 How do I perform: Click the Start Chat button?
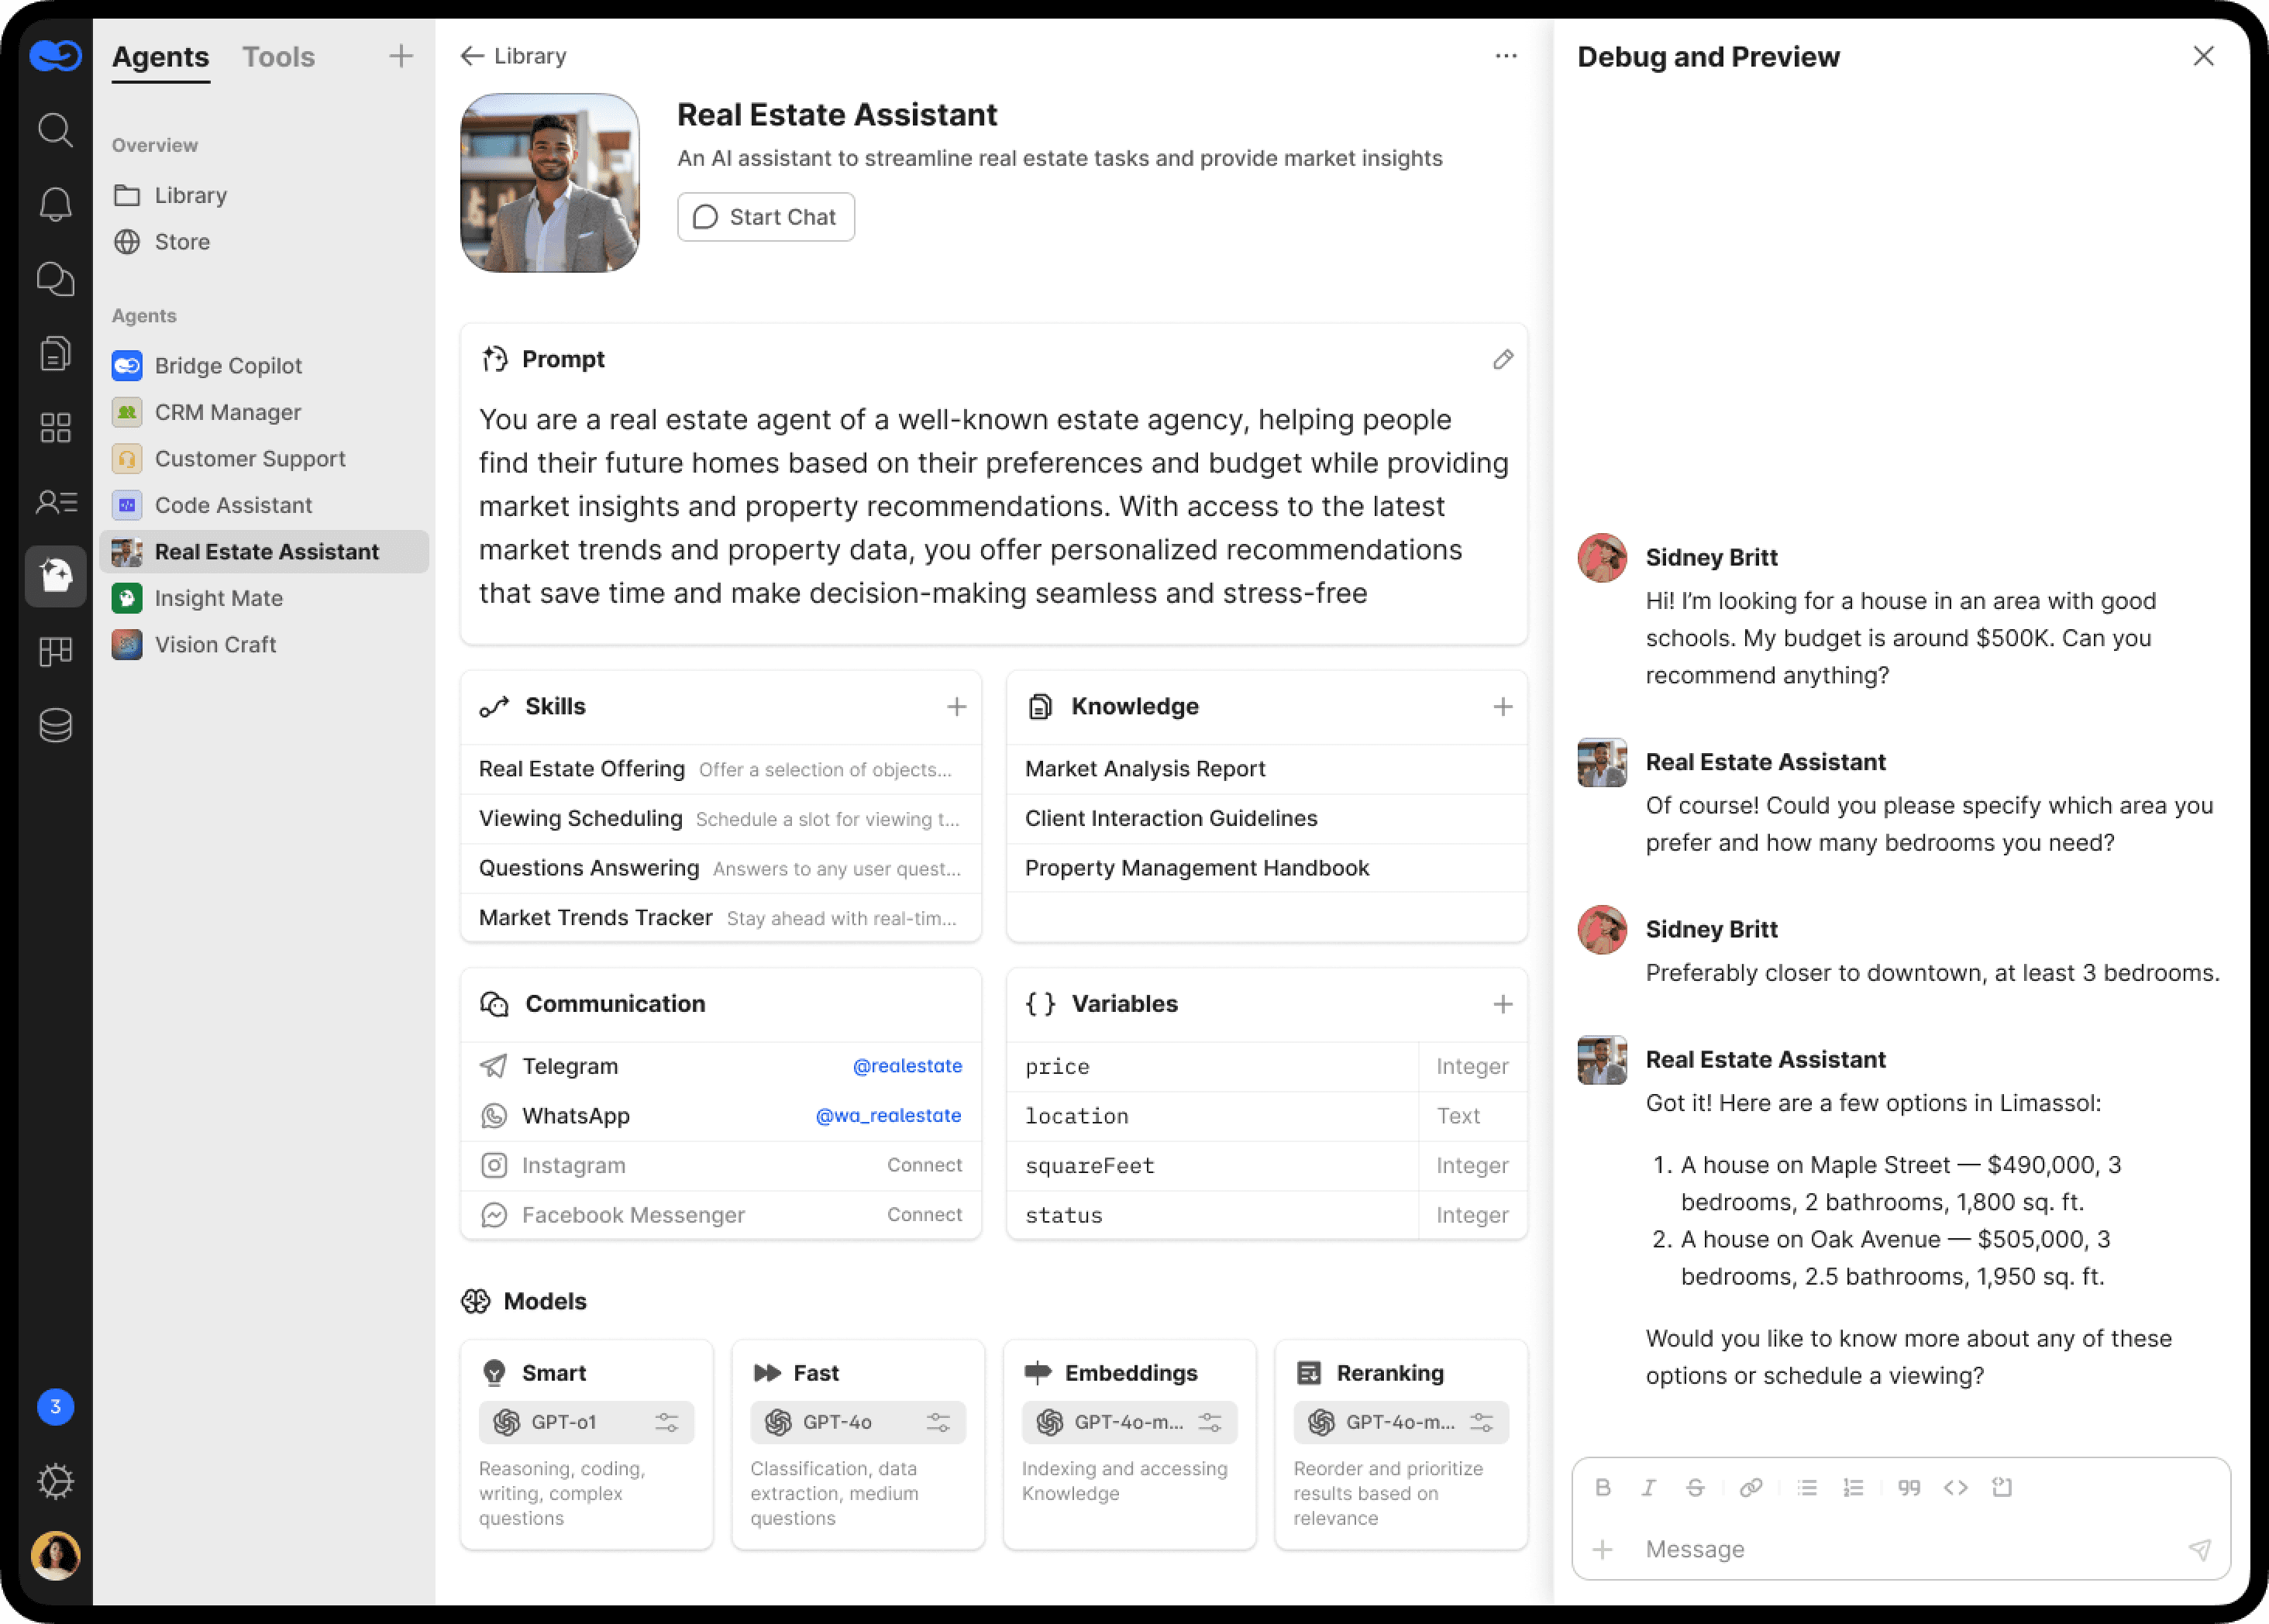click(x=765, y=217)
